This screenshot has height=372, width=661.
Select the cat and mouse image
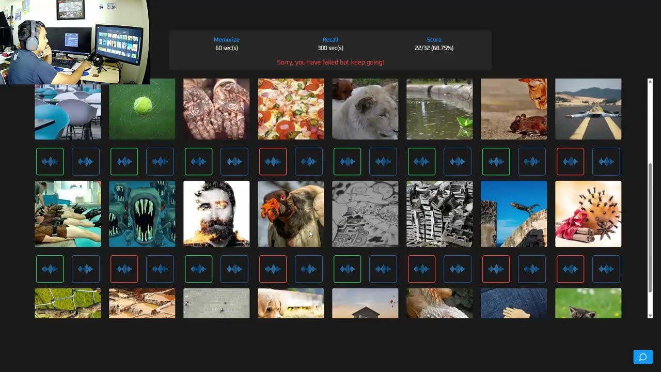514,109
